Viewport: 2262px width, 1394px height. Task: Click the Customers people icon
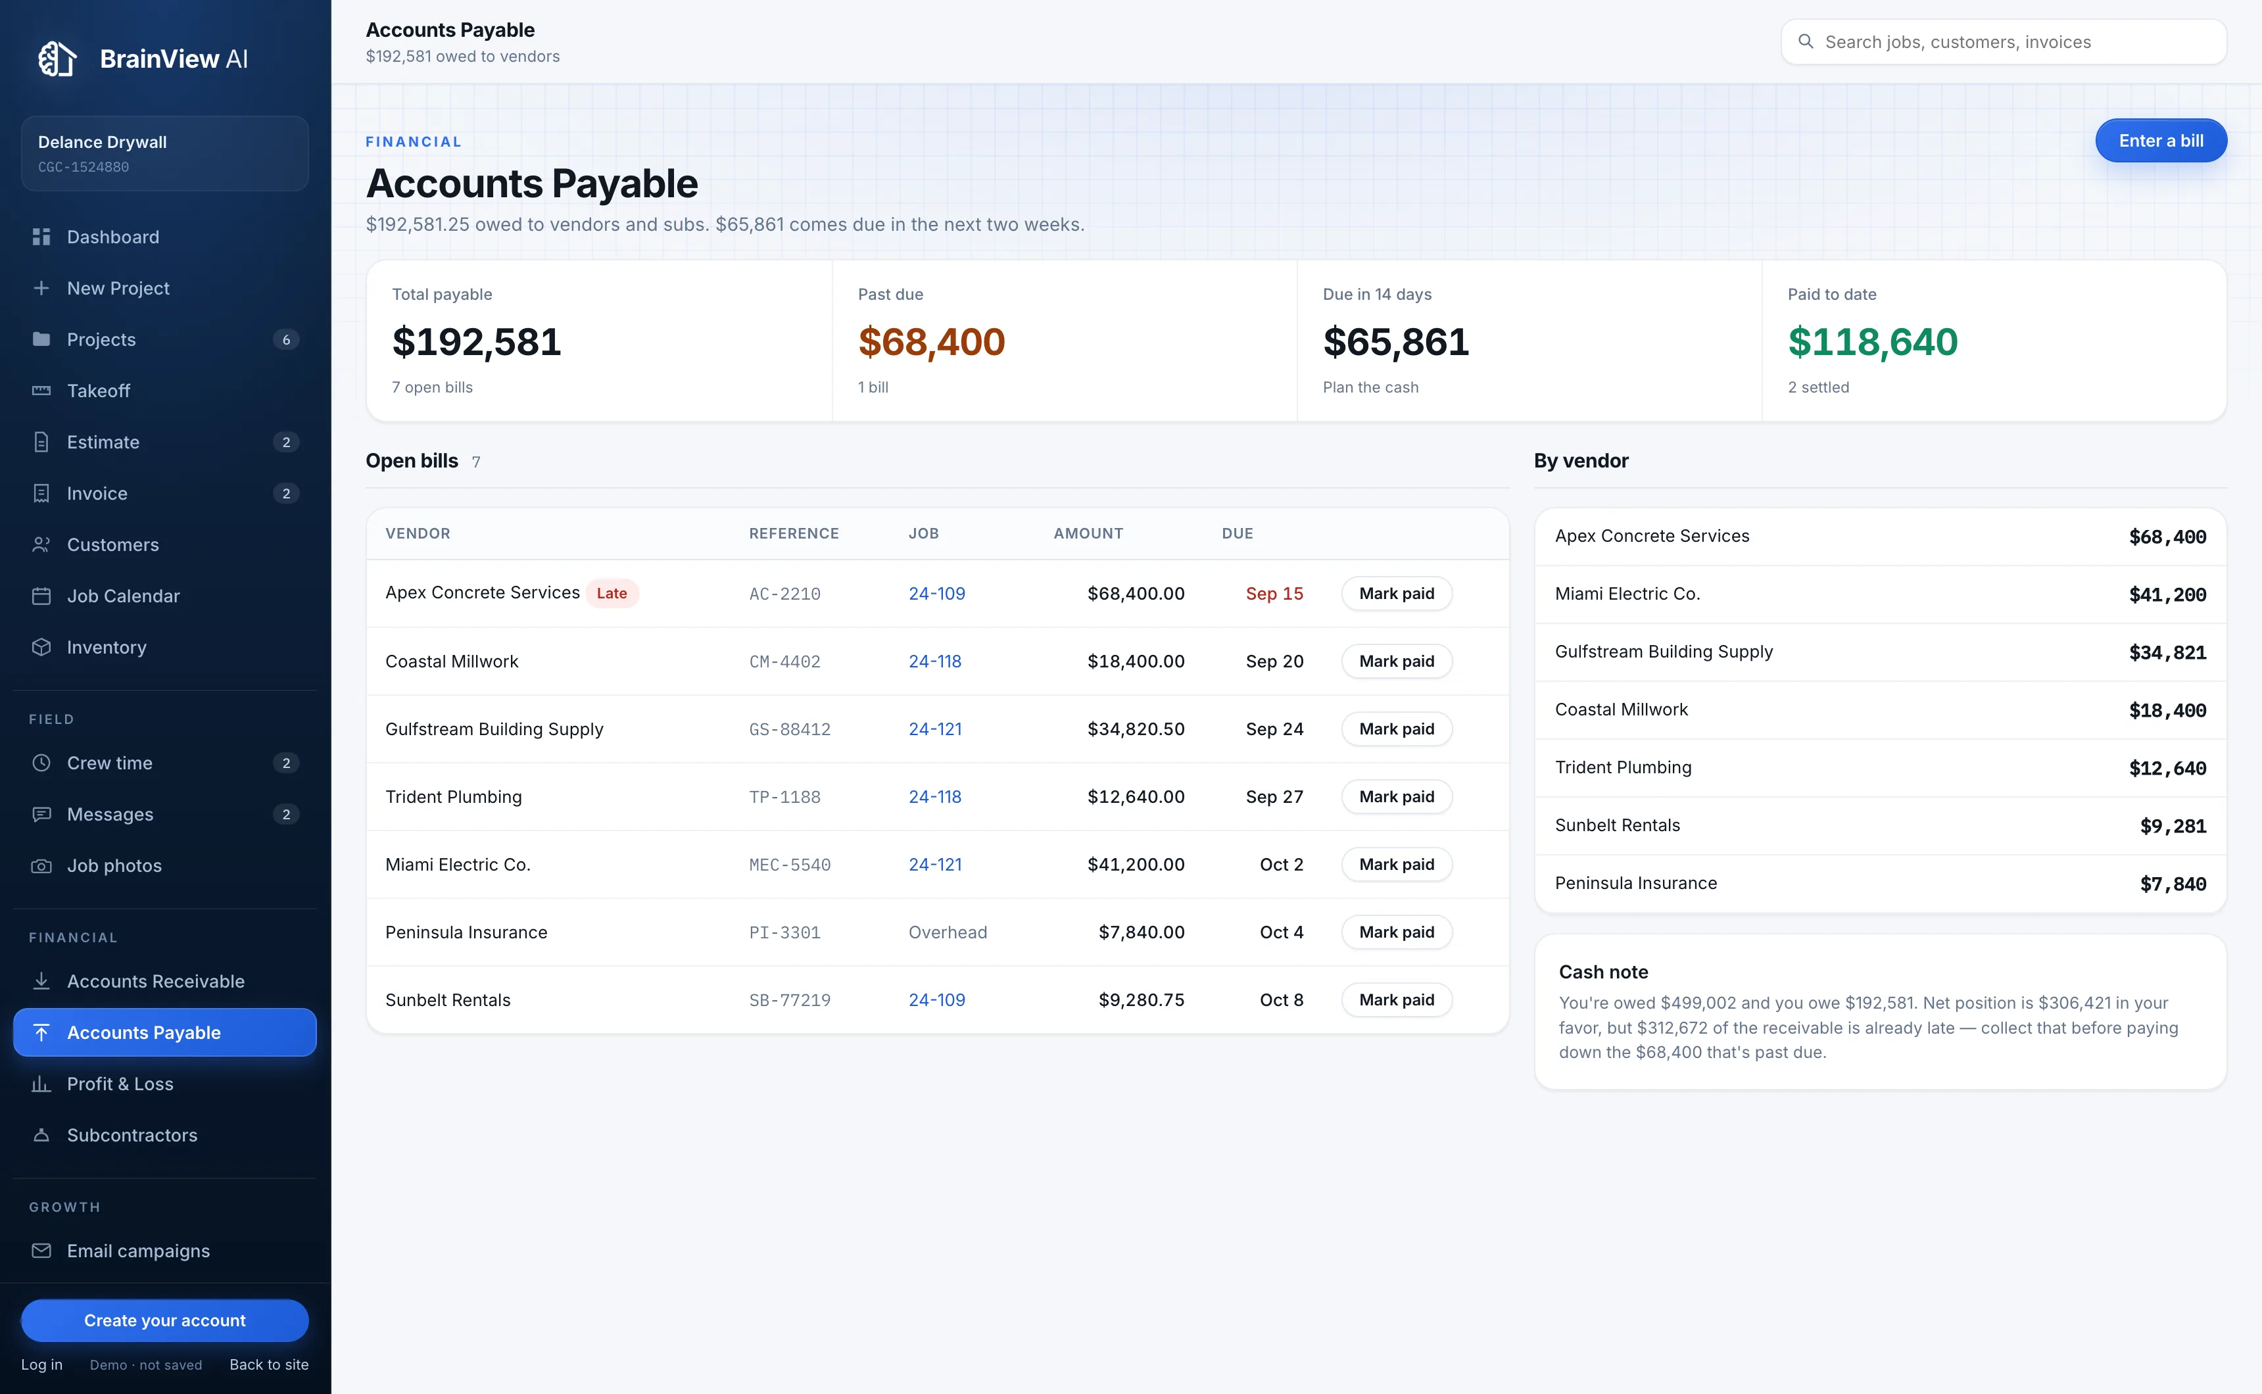click(41, 545)
